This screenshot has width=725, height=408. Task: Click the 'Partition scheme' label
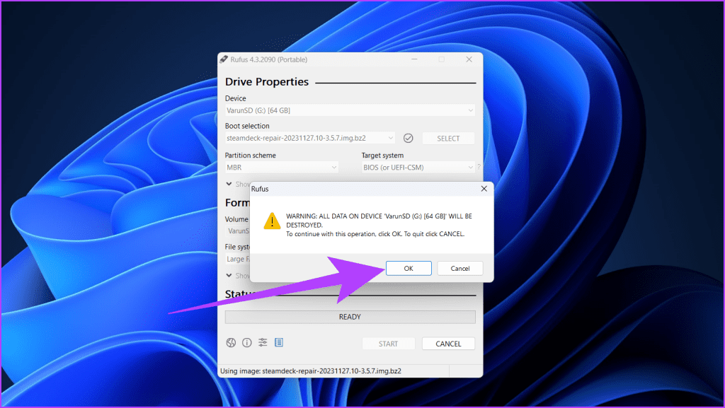coord(250,155)
